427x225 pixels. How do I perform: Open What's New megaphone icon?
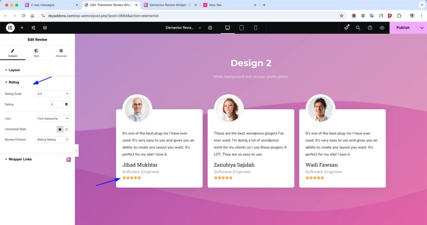[x=346, y=28]
